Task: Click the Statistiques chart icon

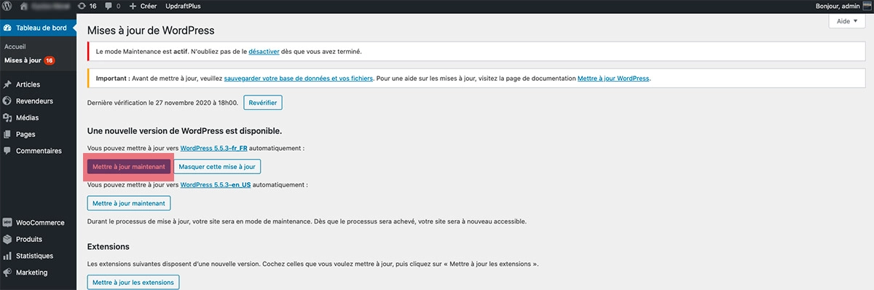Action: pyautogui.click(x=7, y=256)
